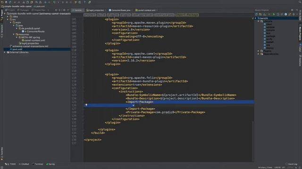The width and height of the screenshot is (302, 169).
Task: Click the Synchronize toolbar icon
Action: tap(10, 2)
